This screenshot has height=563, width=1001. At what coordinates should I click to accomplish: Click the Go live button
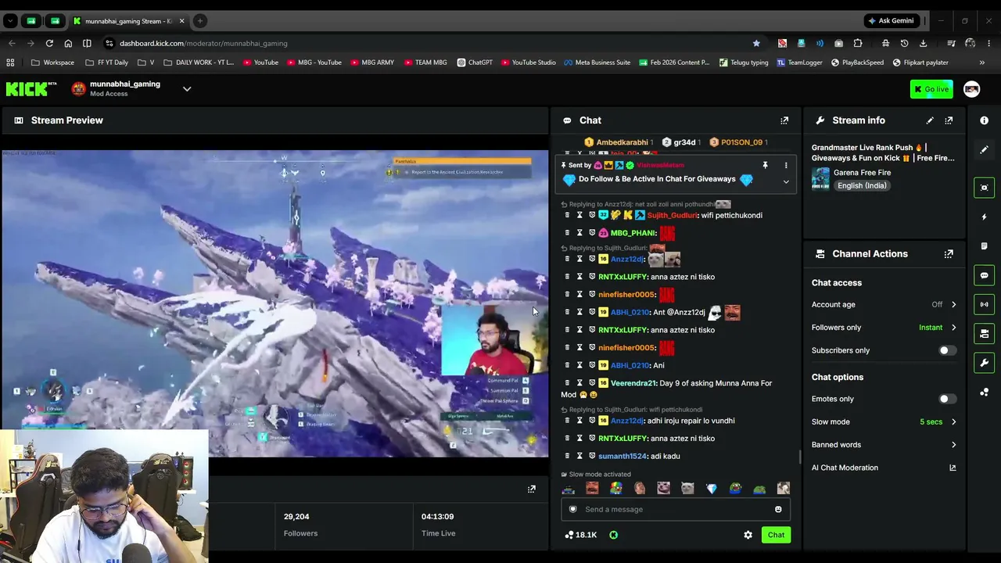tap(931, 89)
